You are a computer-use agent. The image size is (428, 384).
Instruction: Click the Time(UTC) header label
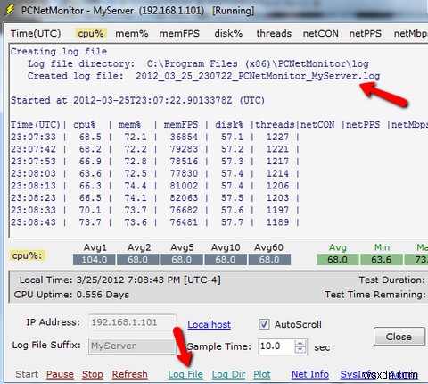[x=36, y=33]
